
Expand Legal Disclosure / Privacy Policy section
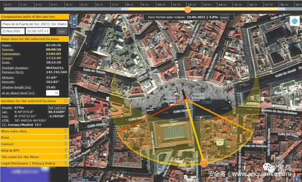point(34,163)
